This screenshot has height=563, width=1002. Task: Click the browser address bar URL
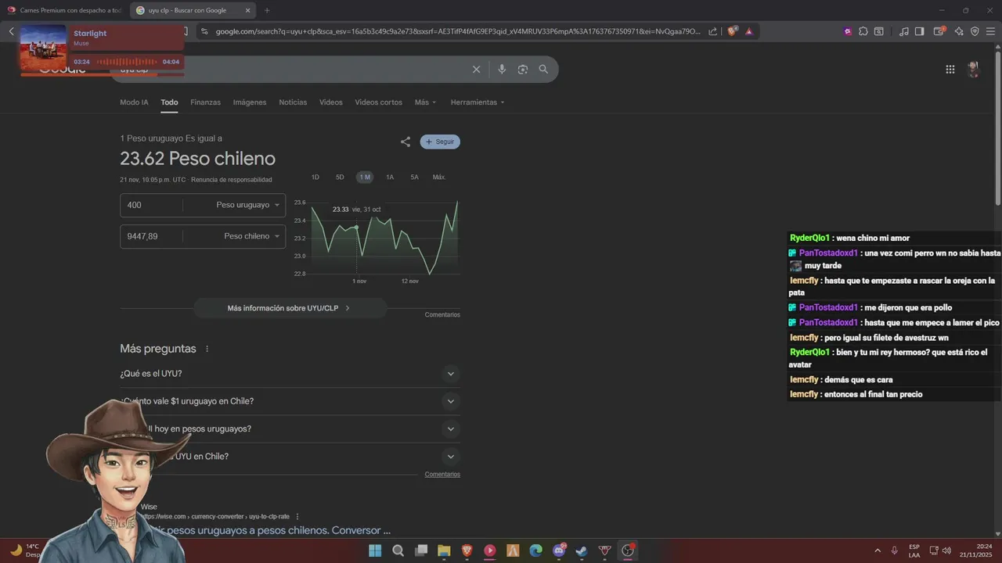coord(458,31)
